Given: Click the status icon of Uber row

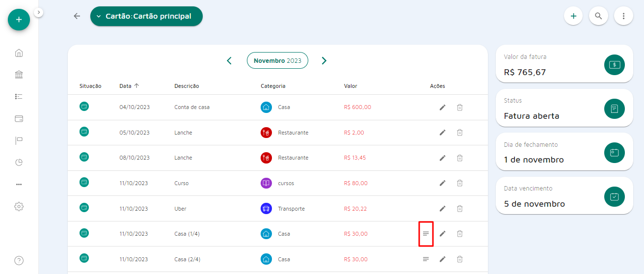Looking at the screenshot, I should [x=84, y=208].
